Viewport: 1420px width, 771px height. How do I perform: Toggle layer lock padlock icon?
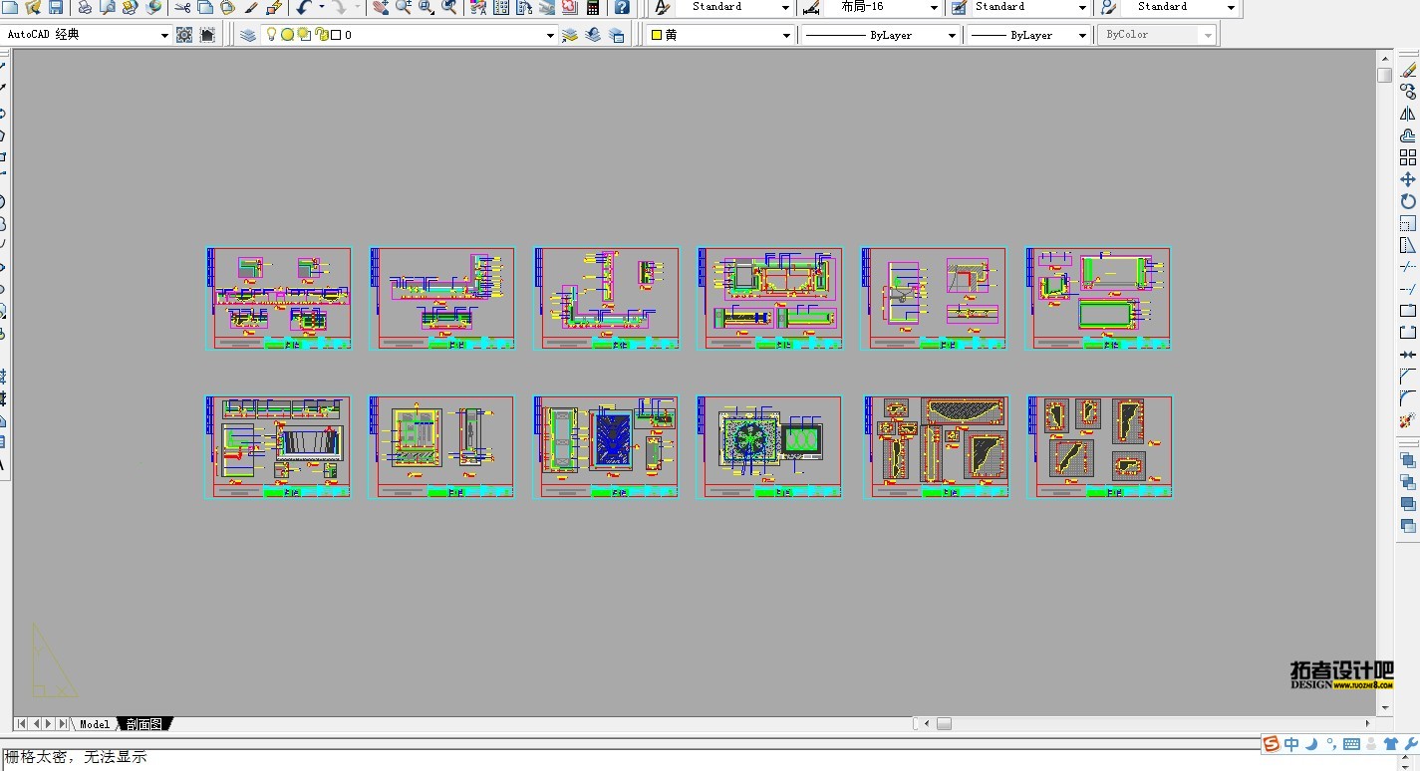[322, 35]
